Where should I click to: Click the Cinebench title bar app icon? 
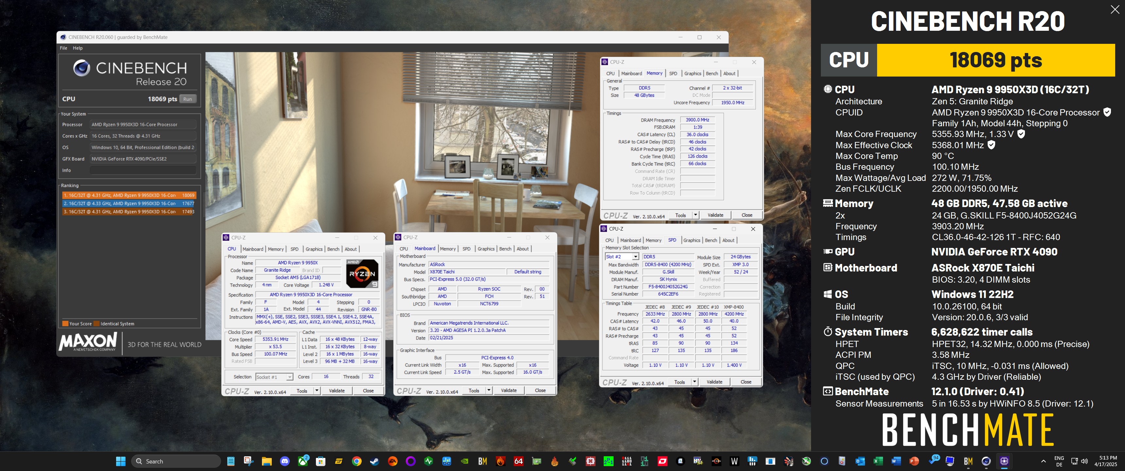coord(63,37)
